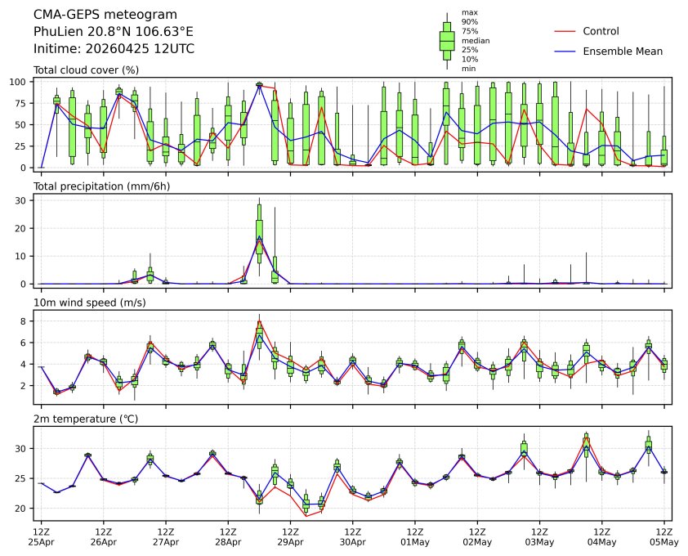Click the median label in box-plot legend
Screen dimensions: 688x556
pos(476,40)
